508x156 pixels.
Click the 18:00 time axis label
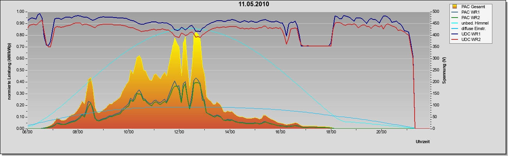pos(331,132)
